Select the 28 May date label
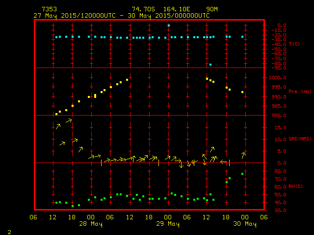 pos(91,224)
